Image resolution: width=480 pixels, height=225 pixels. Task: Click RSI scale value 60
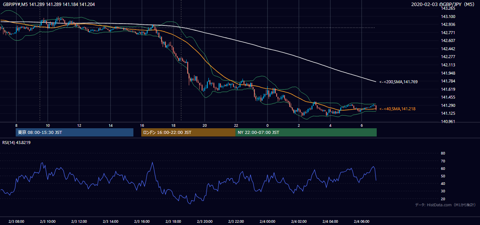click(443, 168)
